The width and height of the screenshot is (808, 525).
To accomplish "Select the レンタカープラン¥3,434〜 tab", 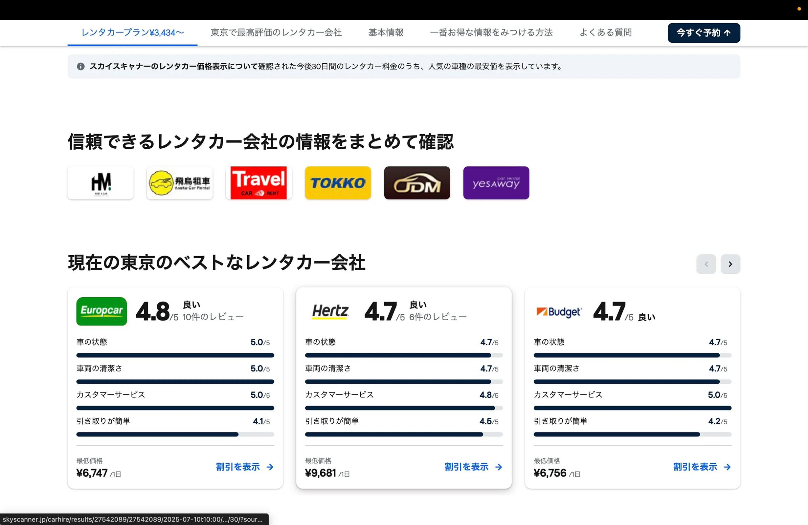I will pos(132,32).
